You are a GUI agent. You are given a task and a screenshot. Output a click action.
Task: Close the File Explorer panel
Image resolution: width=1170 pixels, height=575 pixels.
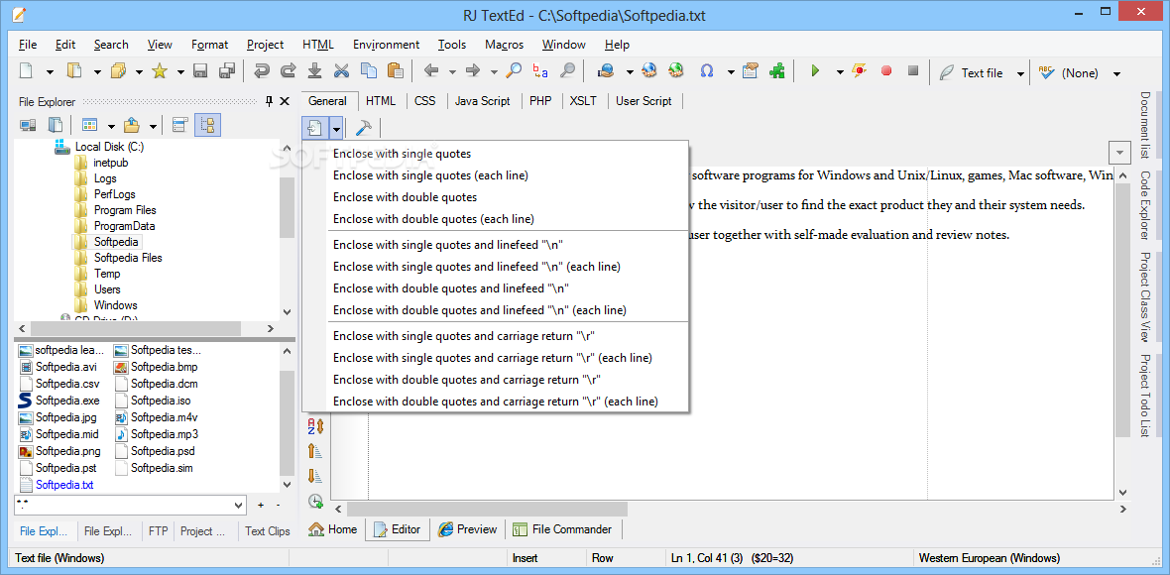click(x=285, y=101)
